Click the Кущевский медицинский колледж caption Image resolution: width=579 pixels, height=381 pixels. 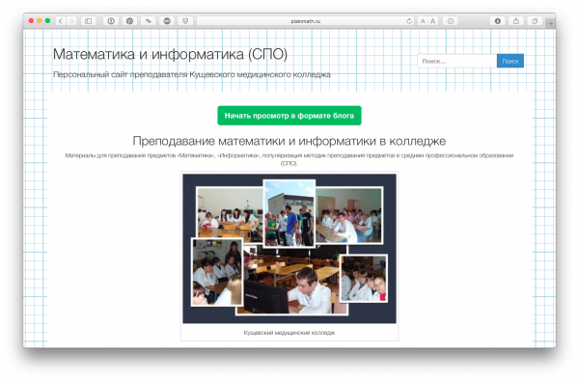click(x=289, y=333)
